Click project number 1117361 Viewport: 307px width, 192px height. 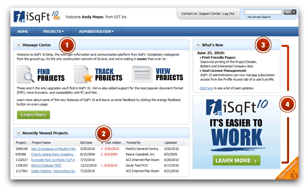point(21,171)
